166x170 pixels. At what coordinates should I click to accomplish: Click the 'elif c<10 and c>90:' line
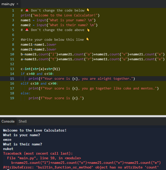point(39,84)
